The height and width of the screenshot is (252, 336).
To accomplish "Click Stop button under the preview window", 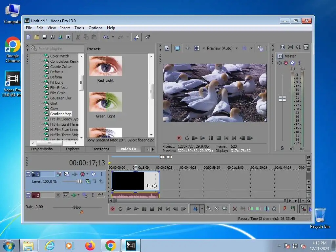I will coord(219,138).
